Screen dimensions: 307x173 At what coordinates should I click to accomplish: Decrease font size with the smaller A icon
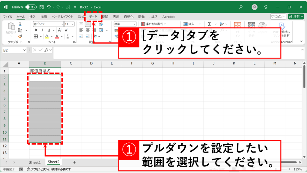[x=67, y=30]
